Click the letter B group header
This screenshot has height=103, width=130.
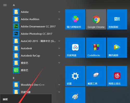(x=14, y=78)
